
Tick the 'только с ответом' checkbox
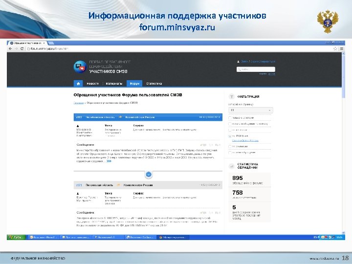click(x=230, y=118)
